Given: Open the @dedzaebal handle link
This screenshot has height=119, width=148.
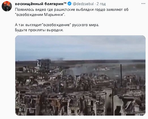Looking at the screenshot, I should click(83, 4).
